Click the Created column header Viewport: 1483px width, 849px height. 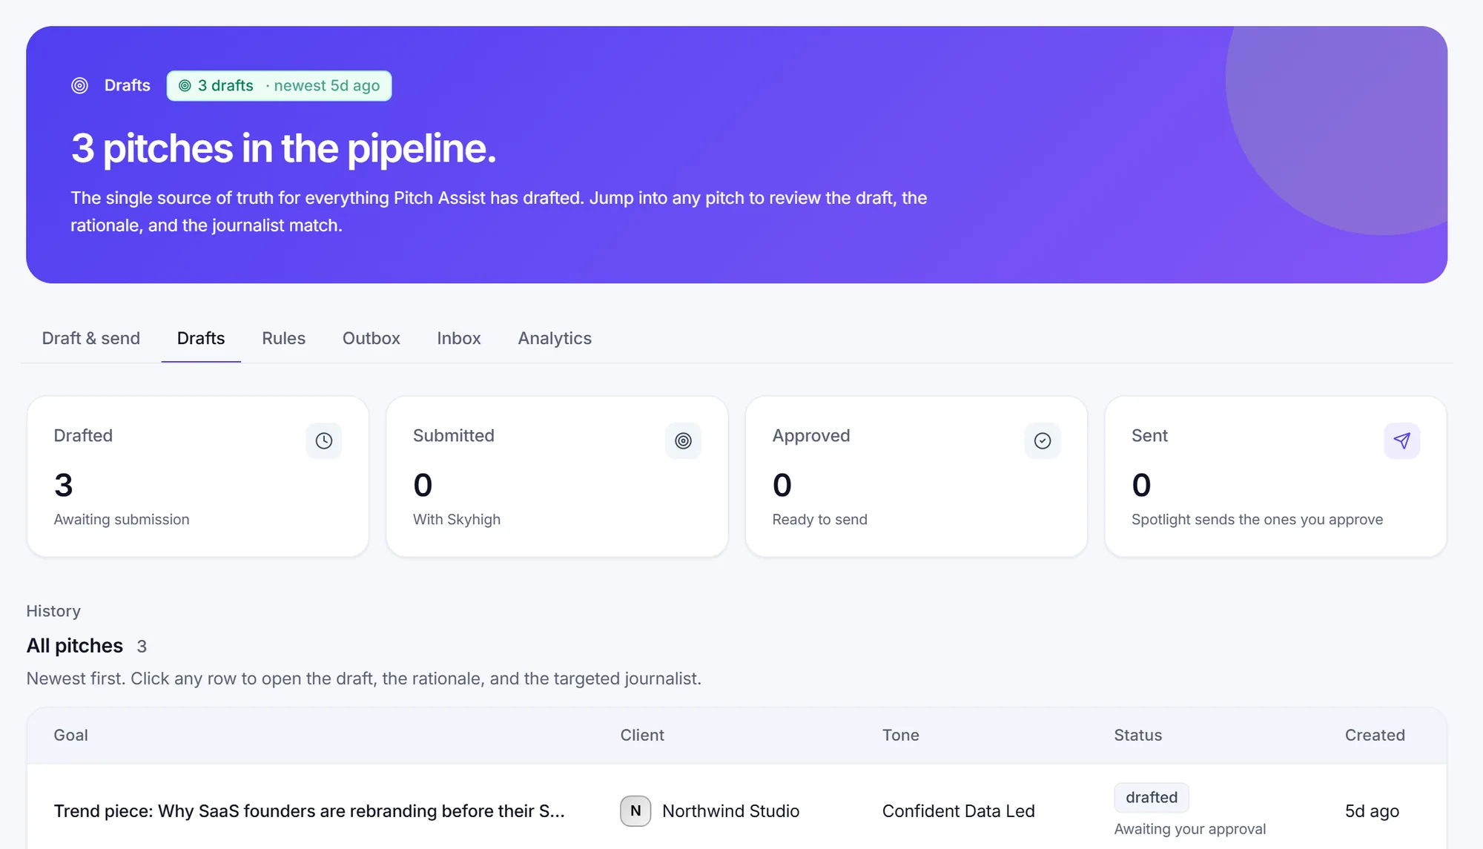[x=1375, y=735]
